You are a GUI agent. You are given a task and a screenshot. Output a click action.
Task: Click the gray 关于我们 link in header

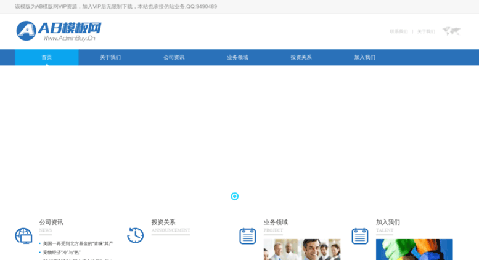coord(426,31)
